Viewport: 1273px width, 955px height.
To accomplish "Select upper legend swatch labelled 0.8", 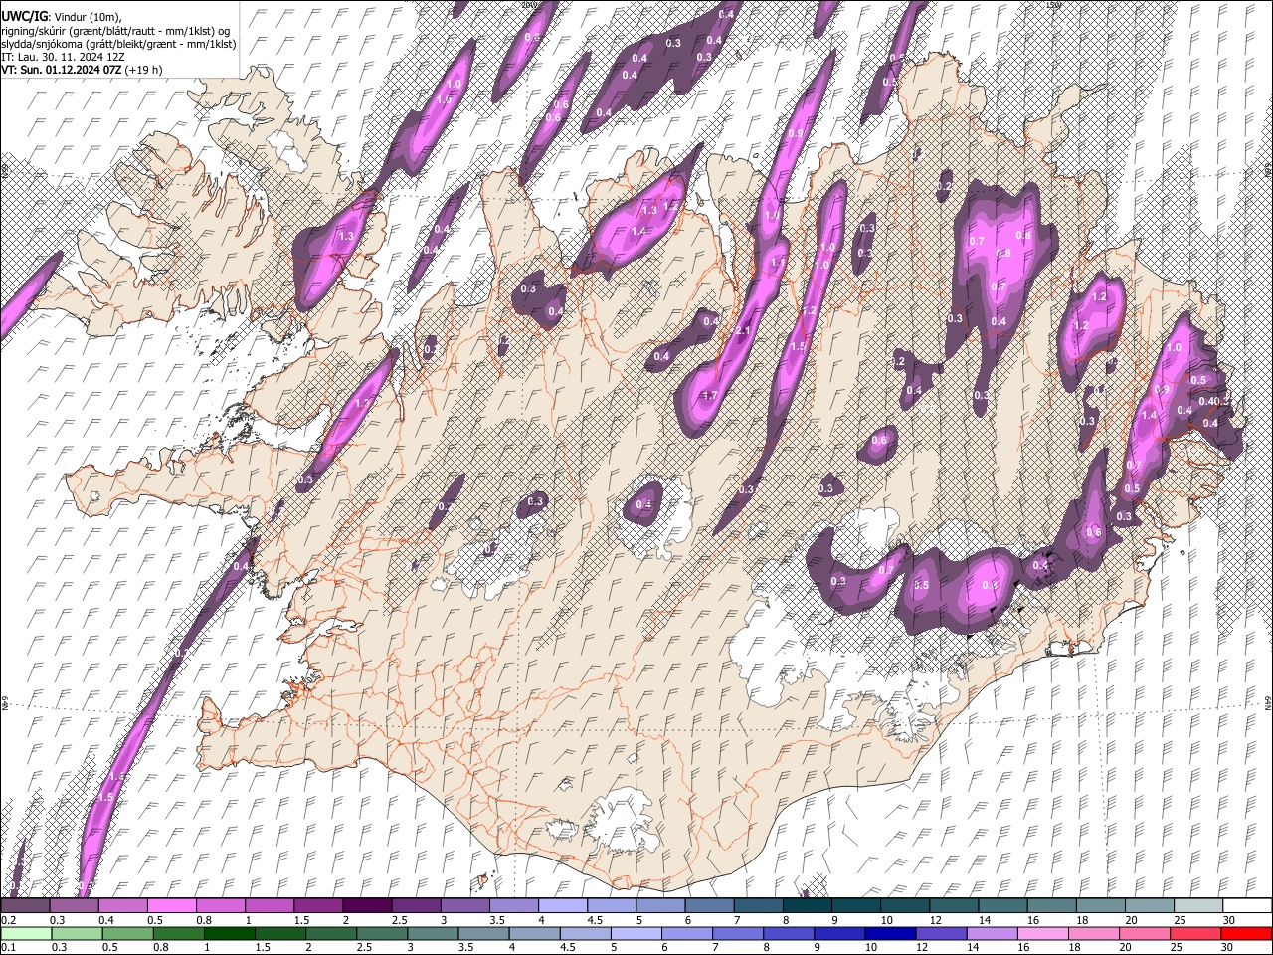I will point(220,906).
